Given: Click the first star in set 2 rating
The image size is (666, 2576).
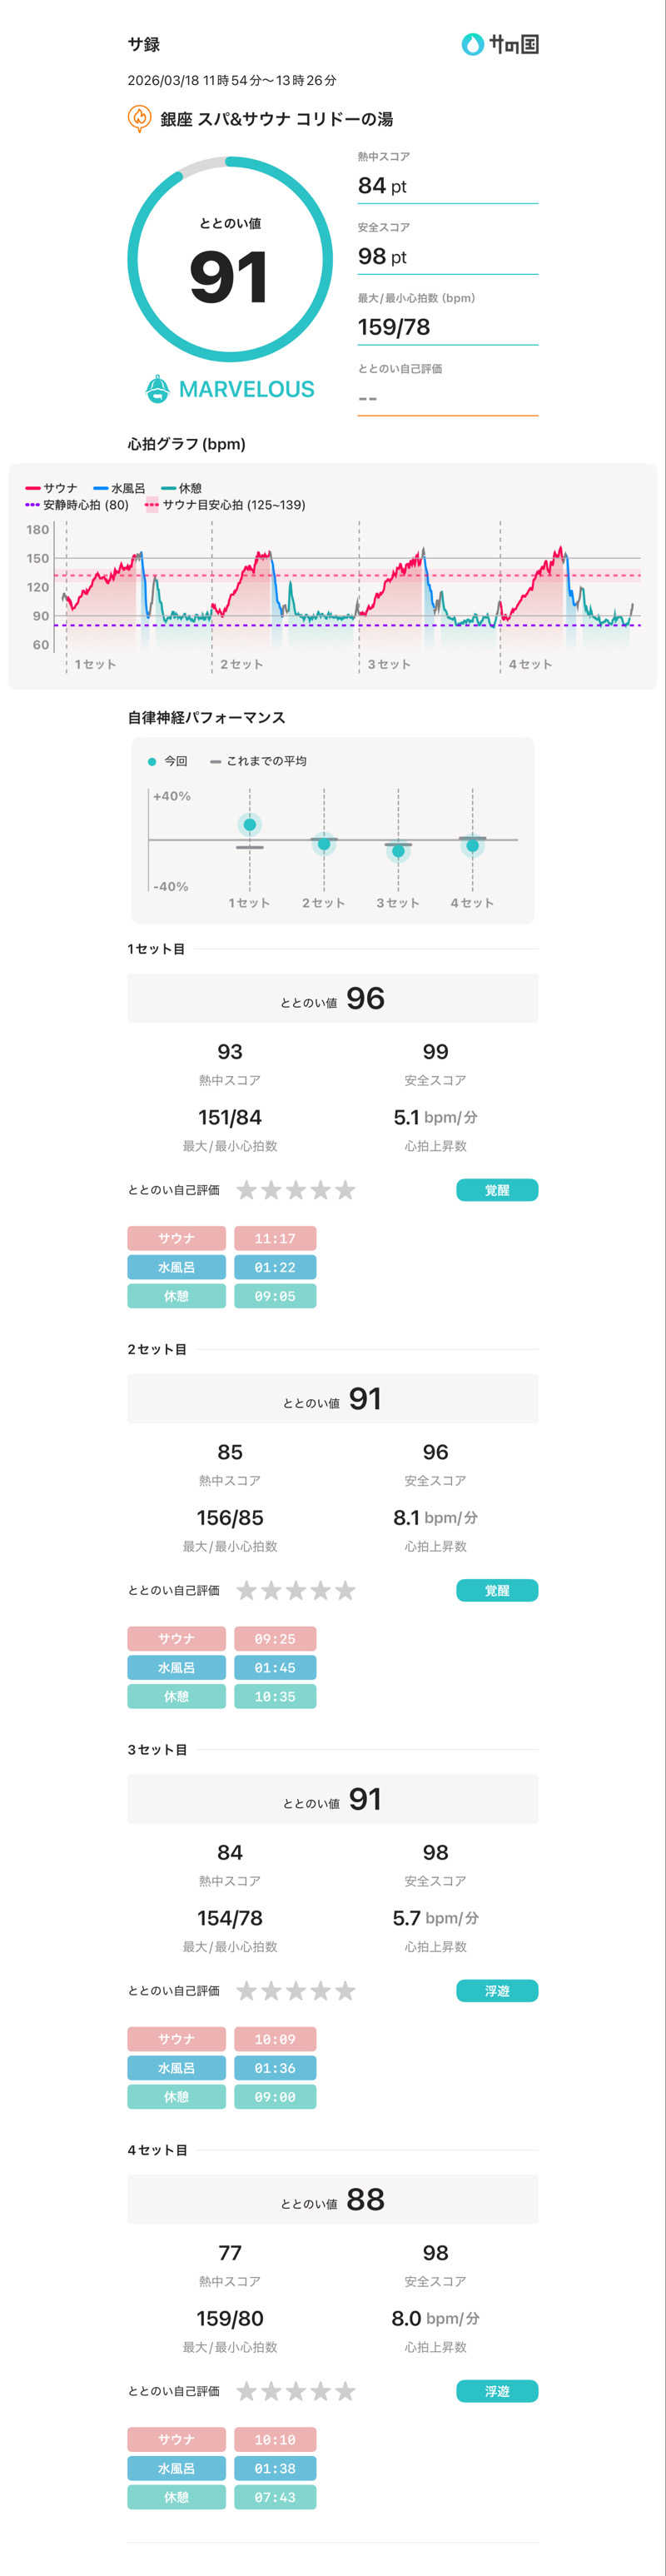Looking at the screenshot, I should pos(246,1590).
